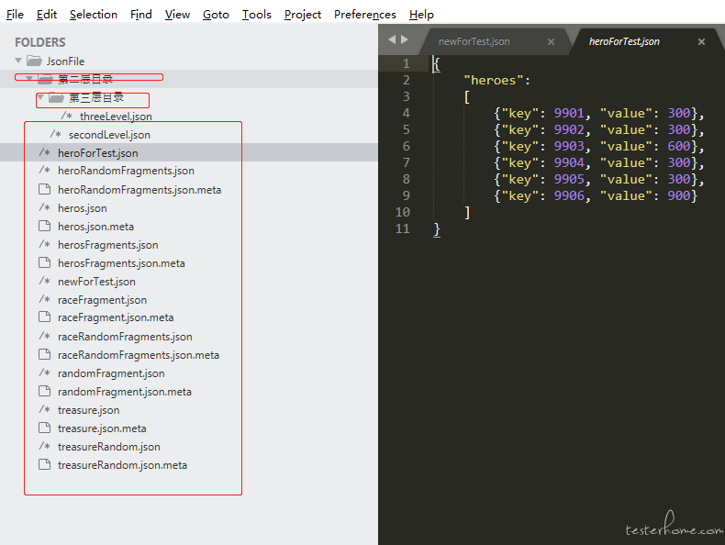Click the value 9901 on line 4
The height and width of the screenshot is (545, 725).
(569, 113)
